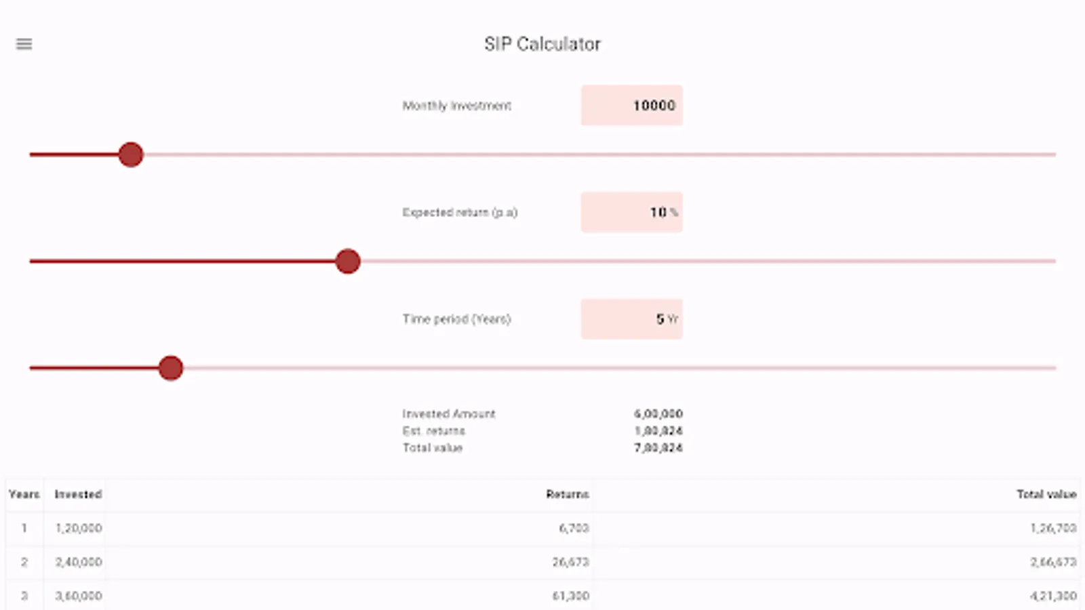
Task: Click the Years column header
Action: coord(24,494)
